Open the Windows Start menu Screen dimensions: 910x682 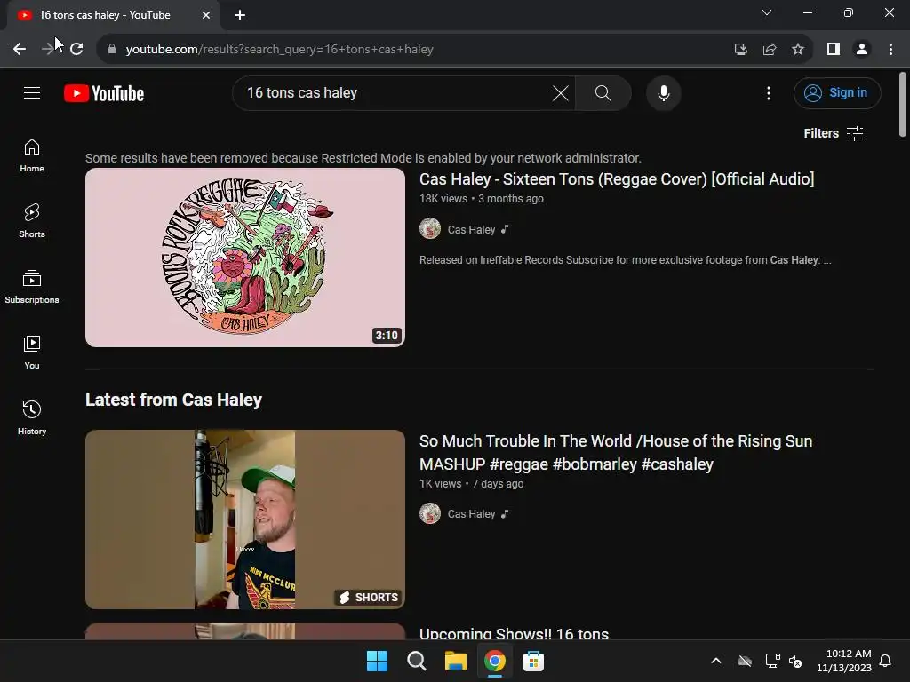coord(377,661)
